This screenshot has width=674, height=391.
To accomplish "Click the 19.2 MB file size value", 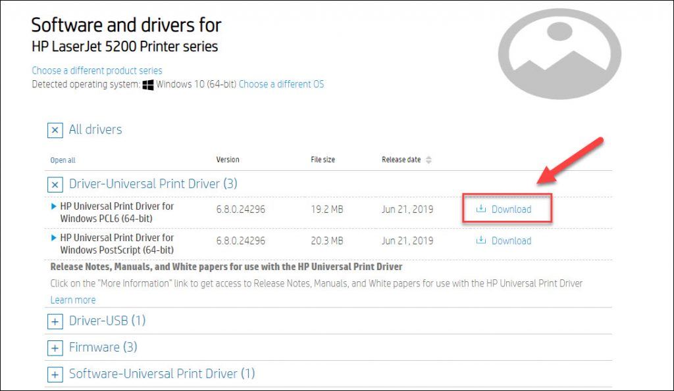I will coord(327,209).
